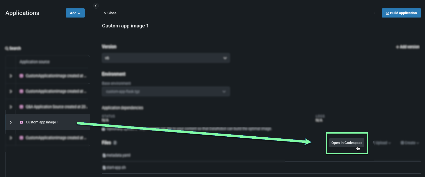The height and width of the screenshot is (177, 425).
Task: Click the metadata.yaml file icon
Action: (104, 155)
